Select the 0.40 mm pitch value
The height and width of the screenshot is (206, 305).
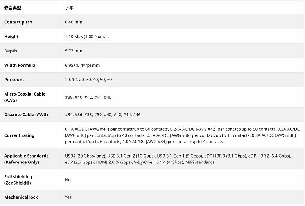coord(74,22)
